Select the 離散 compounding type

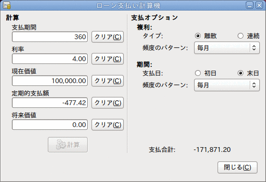tap(198, 36)
